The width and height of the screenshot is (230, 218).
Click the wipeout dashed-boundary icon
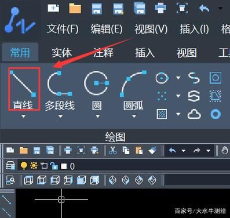[216, 96]
